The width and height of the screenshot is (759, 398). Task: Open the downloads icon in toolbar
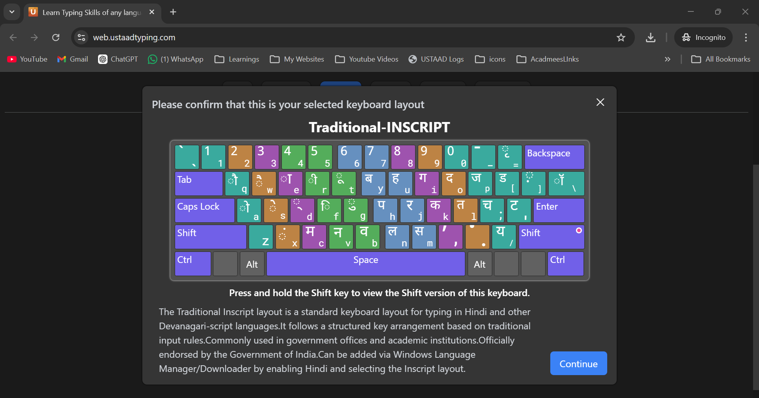tap(650, 38)
